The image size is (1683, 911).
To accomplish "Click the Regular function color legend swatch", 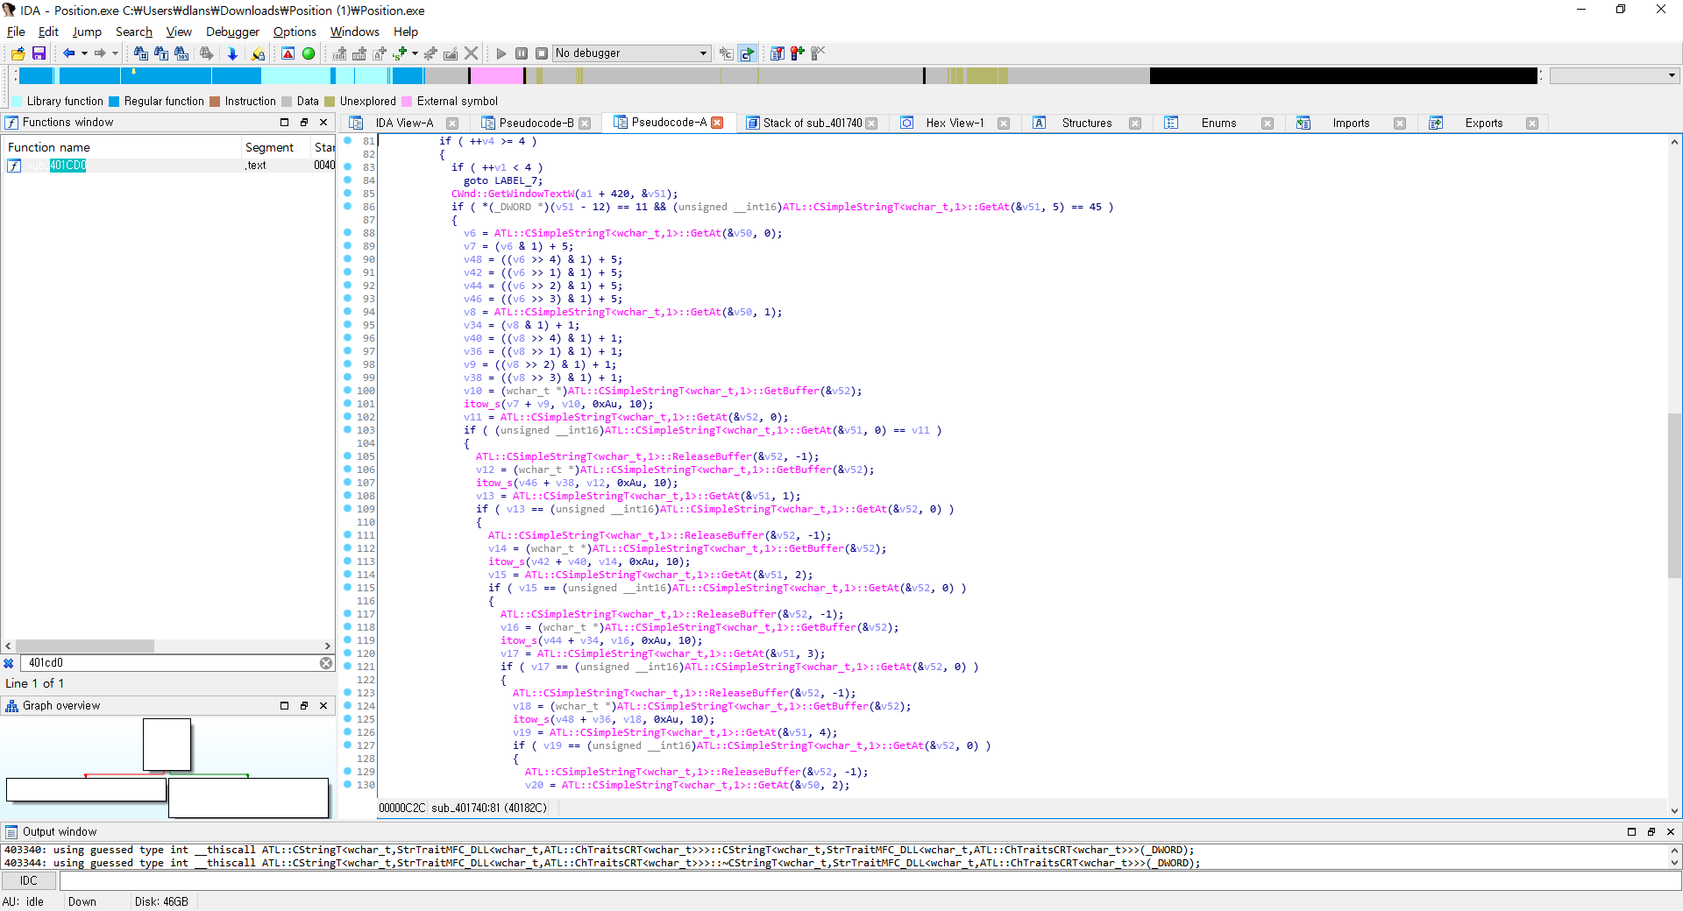I will pos(114,102).
